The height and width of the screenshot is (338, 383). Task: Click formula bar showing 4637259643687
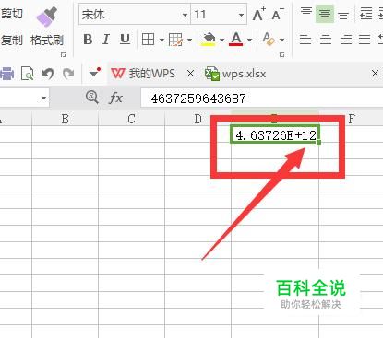coord(262,99)
